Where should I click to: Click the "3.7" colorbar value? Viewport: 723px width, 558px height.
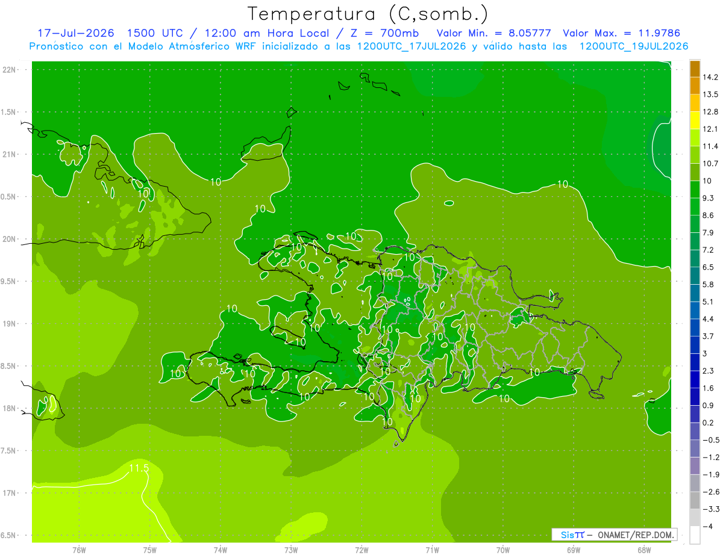[708, 336]
